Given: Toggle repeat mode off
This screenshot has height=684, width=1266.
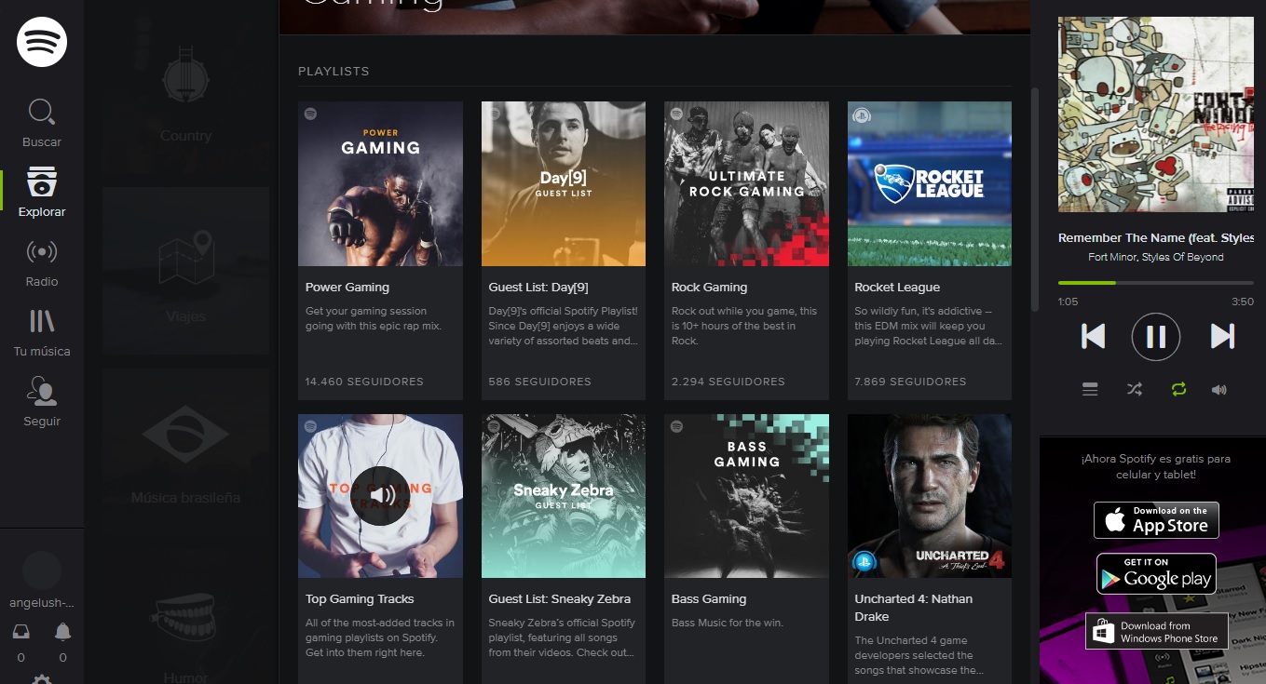Looking at the screenshot, I should tap(1178, 389).
